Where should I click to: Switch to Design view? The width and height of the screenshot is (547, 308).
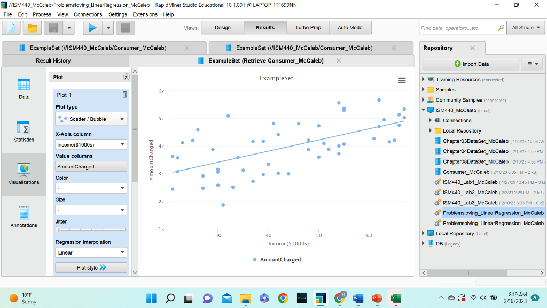click(223, 28)
